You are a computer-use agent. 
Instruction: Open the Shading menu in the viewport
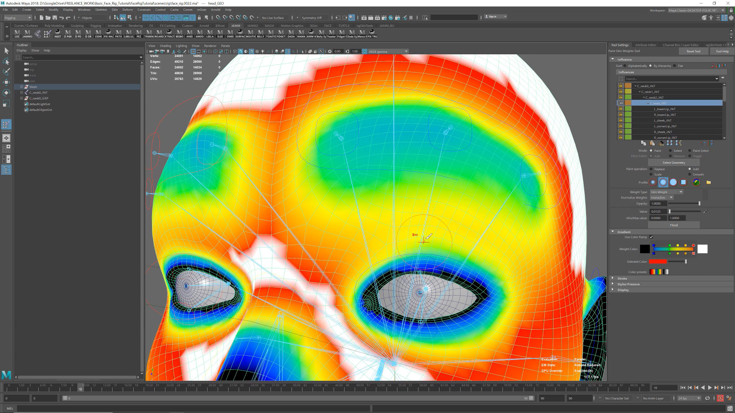(165, 46)
